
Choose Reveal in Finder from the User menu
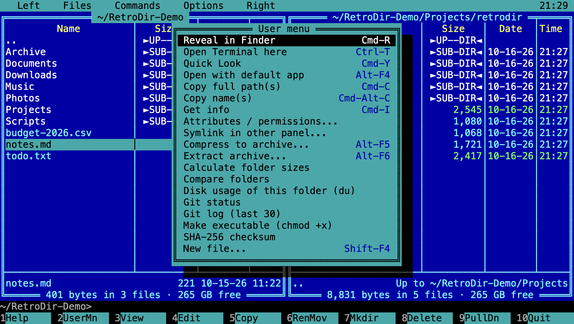[287, 40]
